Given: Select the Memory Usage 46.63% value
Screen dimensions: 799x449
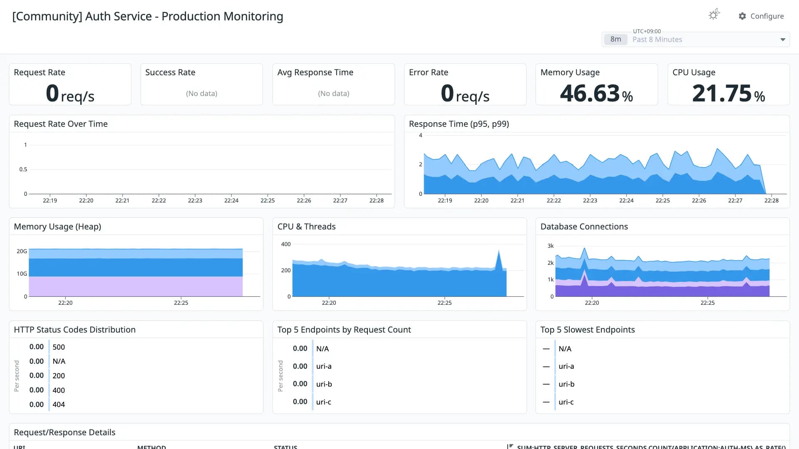Looking at the screenshot, I should pos(596,93).
